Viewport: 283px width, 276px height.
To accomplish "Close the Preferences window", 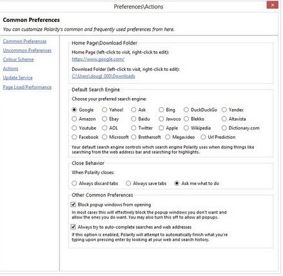I will (273, 5).
